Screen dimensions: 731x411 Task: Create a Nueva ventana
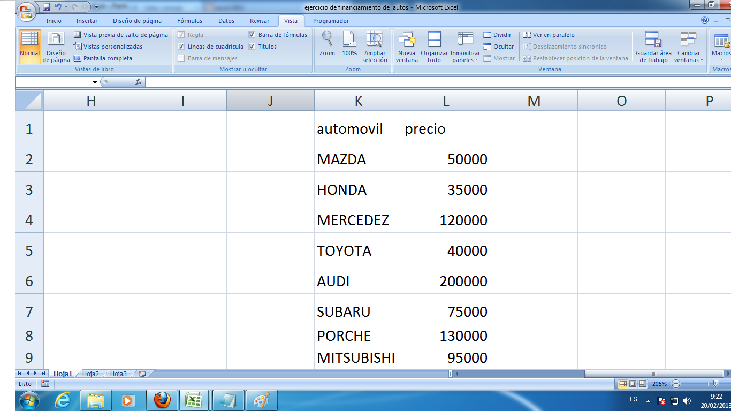pyautogui.click(x=407, y=45)
